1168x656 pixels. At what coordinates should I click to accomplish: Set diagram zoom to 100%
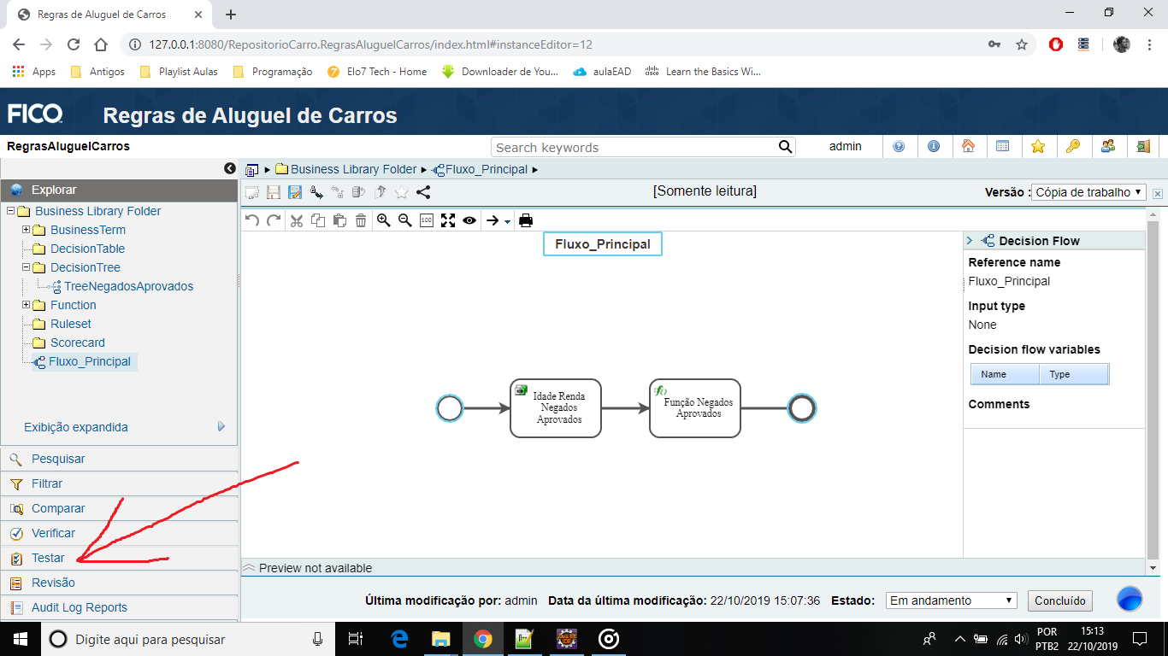(x=426, y=220)
